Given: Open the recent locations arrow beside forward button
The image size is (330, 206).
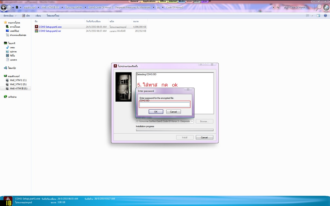Looking at the screenshot, I should click(x=13, y=8).
